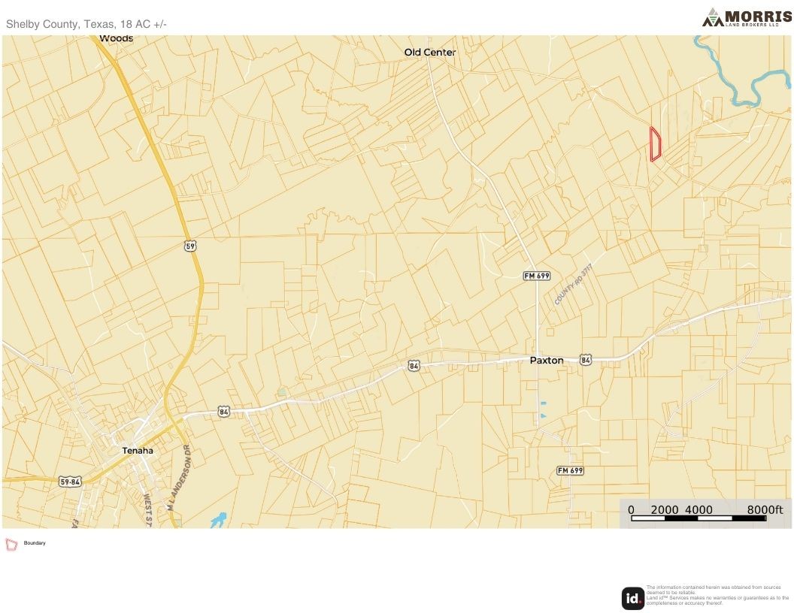Click the red property boundary parcel
The width and height of the screenshot is (794, 613).
click(655, 144)
